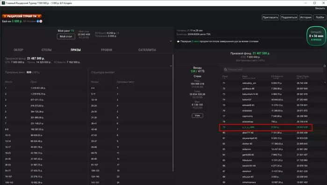This screenshot has height=185, width=327.
Task: Open tournament История
Action: [x=306, y=18]
